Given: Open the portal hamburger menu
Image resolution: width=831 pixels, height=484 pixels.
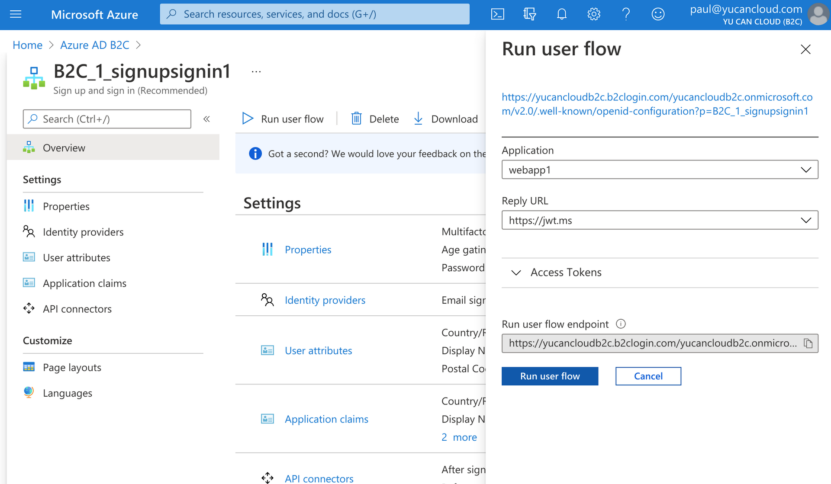Looking at the screenshot, I should 16,14.
